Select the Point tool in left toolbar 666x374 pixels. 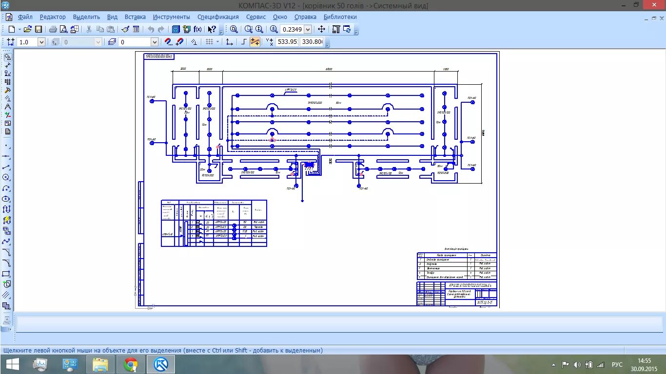[6, 145]
